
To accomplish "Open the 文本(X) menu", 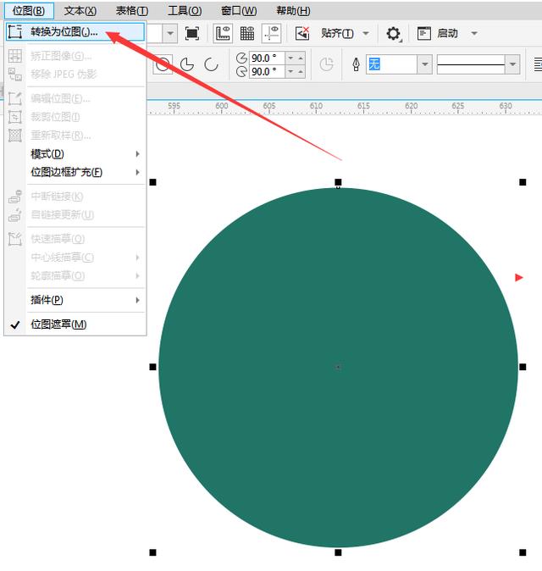I will 80,11.
